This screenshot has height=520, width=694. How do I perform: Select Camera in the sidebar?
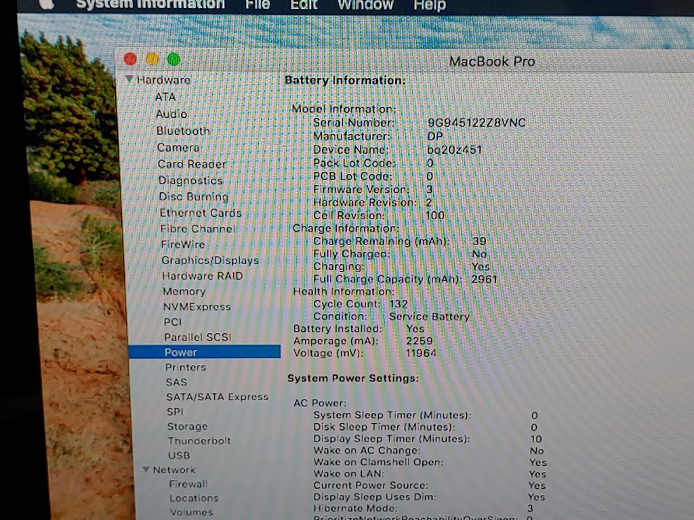pyautogui.click(x=178, y=147)
